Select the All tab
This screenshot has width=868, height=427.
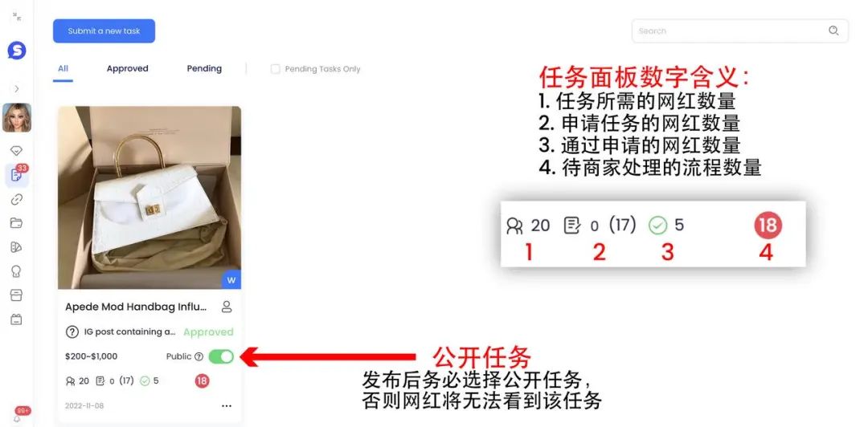pos(63,68)
